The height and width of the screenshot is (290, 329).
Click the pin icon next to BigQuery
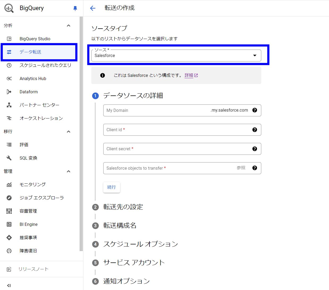point(75,8)
